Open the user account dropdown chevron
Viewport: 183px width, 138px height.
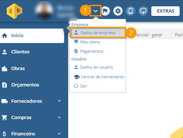[95, 11]
